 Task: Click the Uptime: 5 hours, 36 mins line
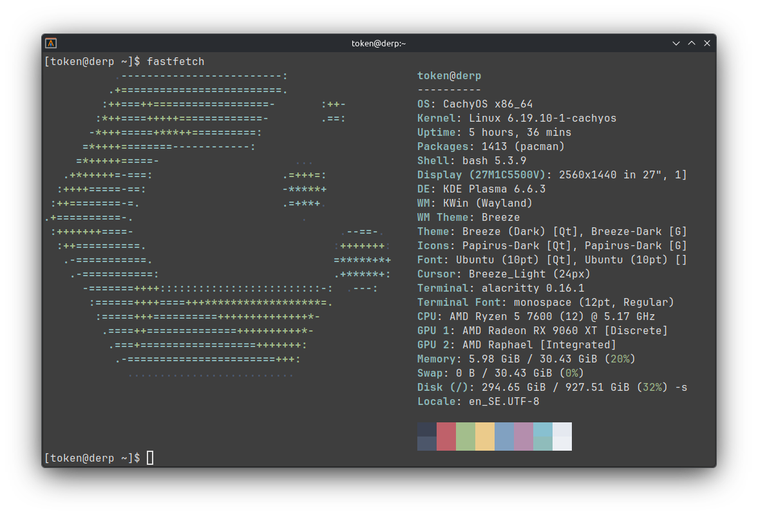click(x=495, y=133)
